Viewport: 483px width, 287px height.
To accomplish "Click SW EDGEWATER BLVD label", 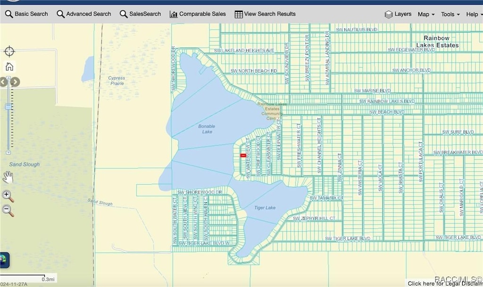I will [411, 49].
